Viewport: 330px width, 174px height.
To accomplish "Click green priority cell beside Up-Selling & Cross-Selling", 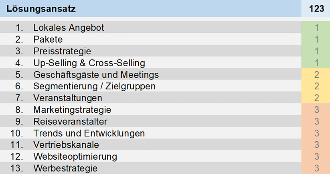I will pos(316,62).
